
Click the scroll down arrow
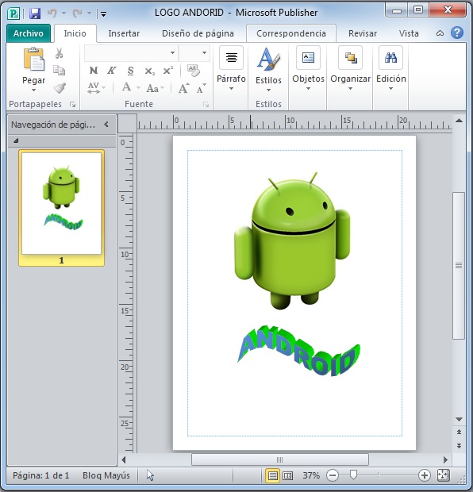click(x=459, y=420)
